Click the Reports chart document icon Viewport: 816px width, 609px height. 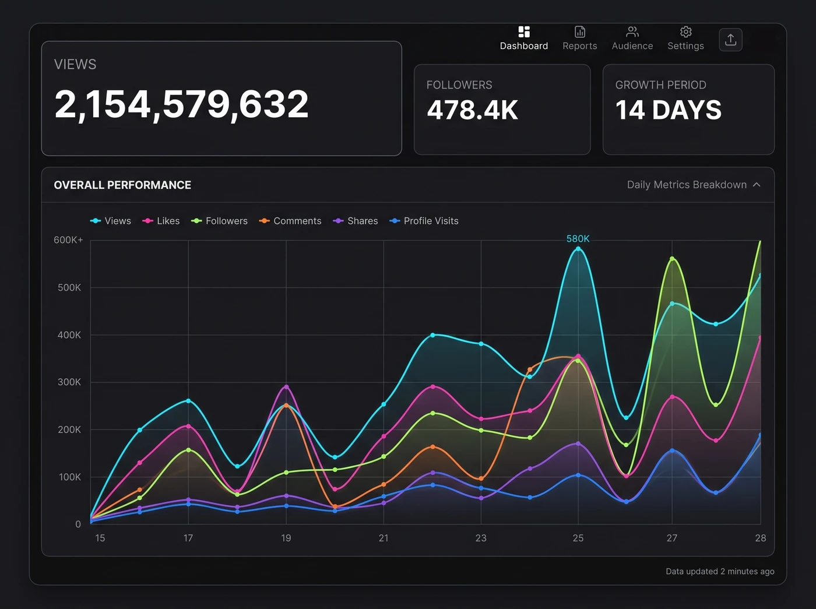pos(580,31)
